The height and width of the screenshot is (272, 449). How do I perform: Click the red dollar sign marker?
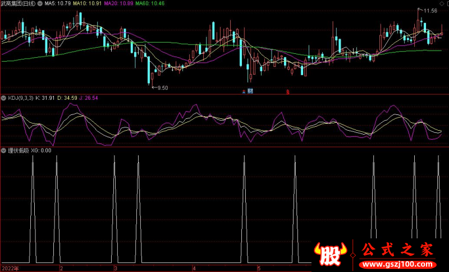click(x=288, y=90)
